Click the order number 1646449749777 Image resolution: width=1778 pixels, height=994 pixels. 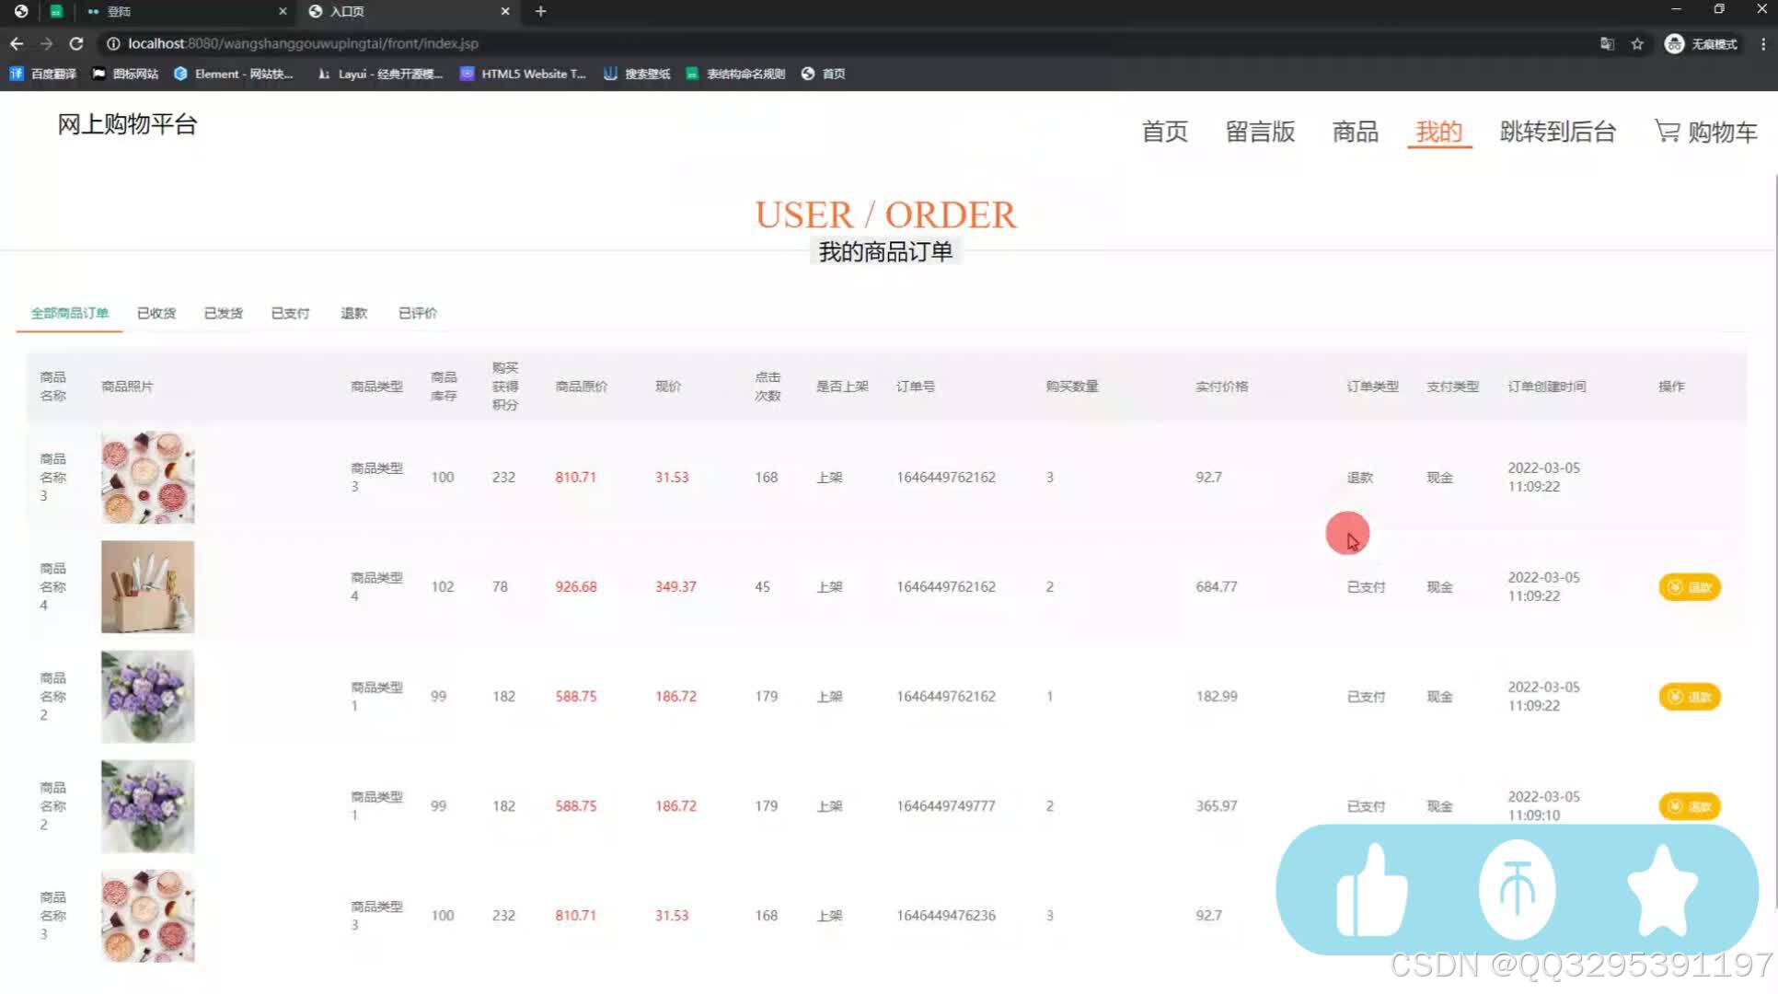946,806
